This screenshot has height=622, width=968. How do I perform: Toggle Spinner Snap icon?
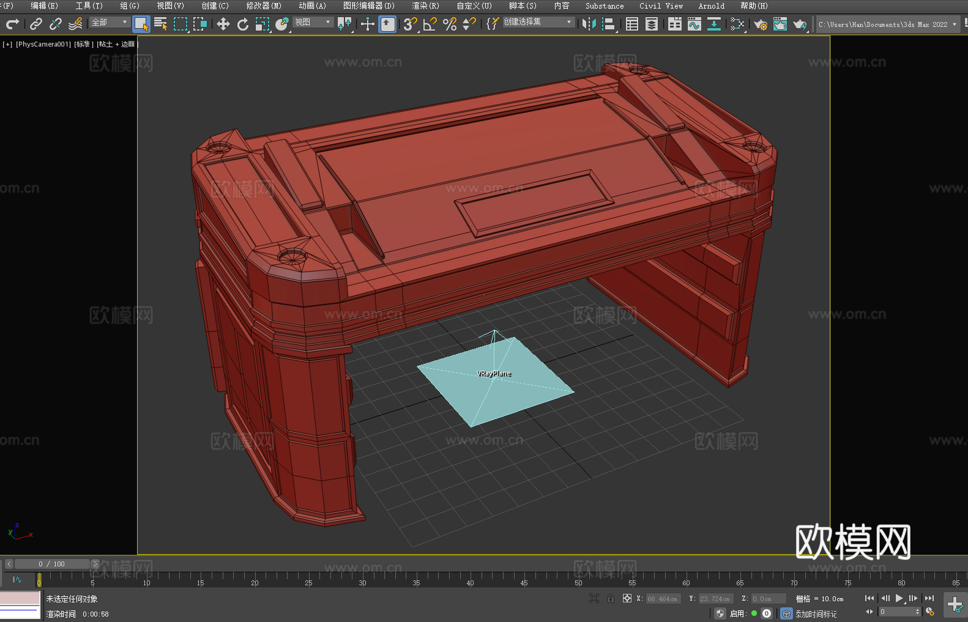tap(469, 24)
